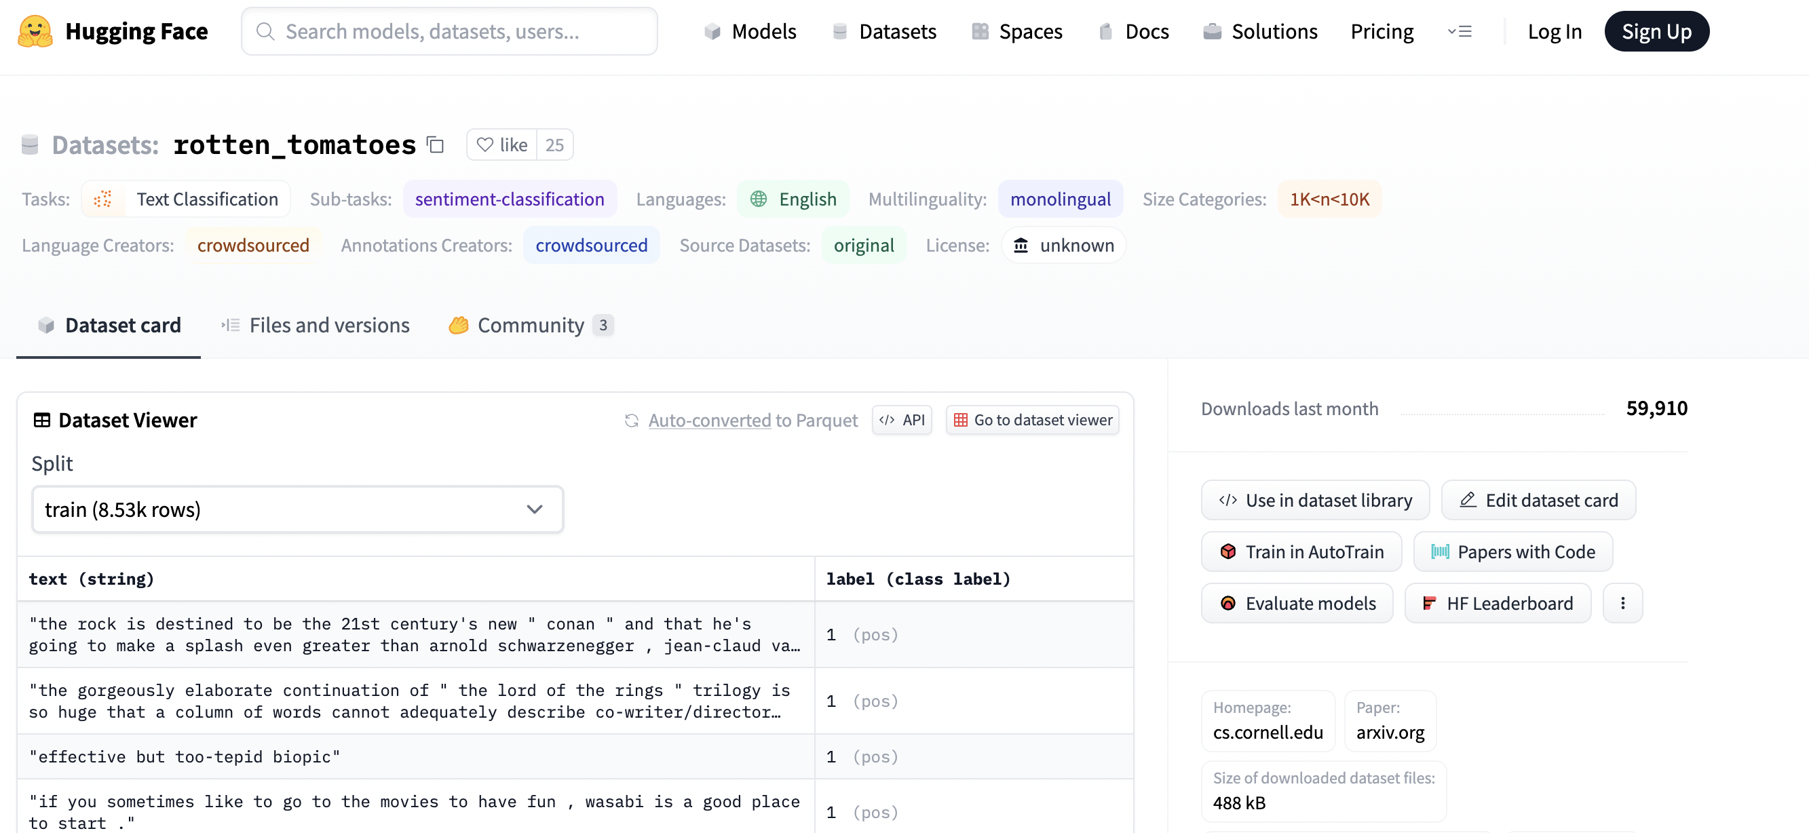This screenshot has height=833, width=1809.
Task: Click Use in dataset library
Action: pyautogui.click(x=1314, y=501)
